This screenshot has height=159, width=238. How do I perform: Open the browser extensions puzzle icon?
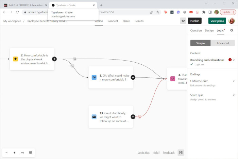(x=204, y=12)
